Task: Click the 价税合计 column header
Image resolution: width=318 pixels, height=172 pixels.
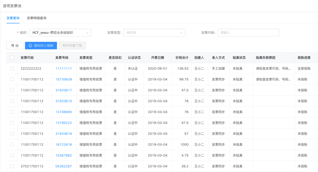Action: pyautogui.click(x=182, y=58)
